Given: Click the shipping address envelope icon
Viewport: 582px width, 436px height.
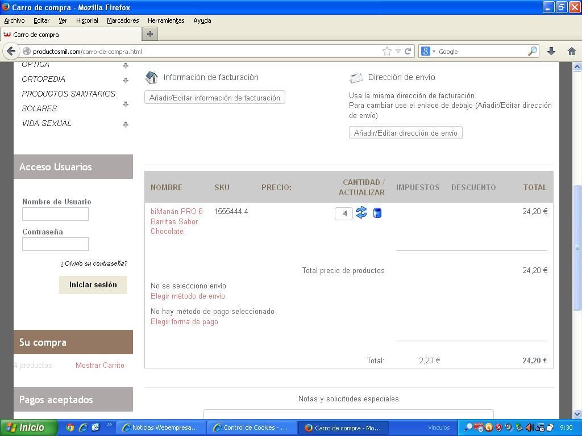Looking at the screenshot, I should [x=356, y=77].
